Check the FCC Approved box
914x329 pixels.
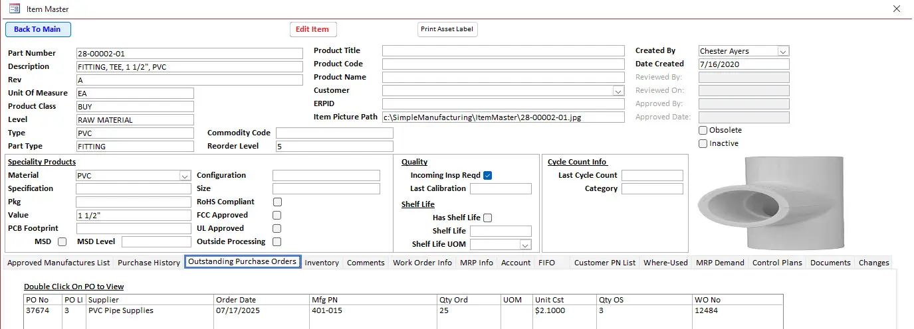tap(277, 216)
